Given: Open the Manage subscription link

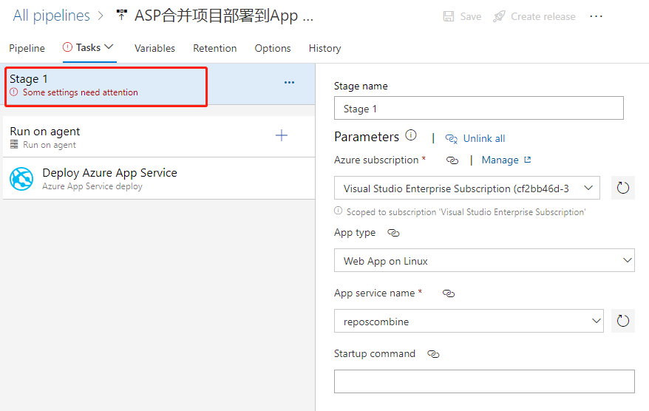Looking at the screenshot, I should (x=500, y=160).
